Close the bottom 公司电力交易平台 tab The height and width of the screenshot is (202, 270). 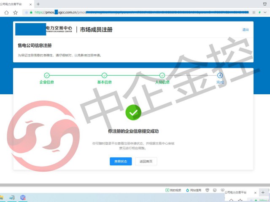pos(255,193)
